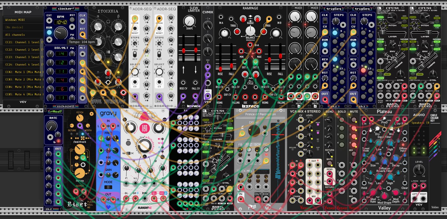Click the pink Chronoblob 2 logo badge

pos(144,128)
